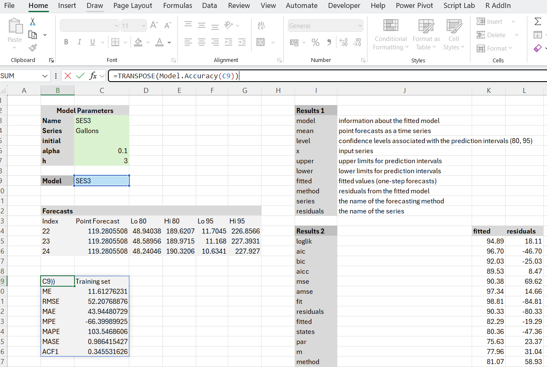Switch to the Data tab
The width and height of the screenshot is (547, 367).
(x=209, y=5)
